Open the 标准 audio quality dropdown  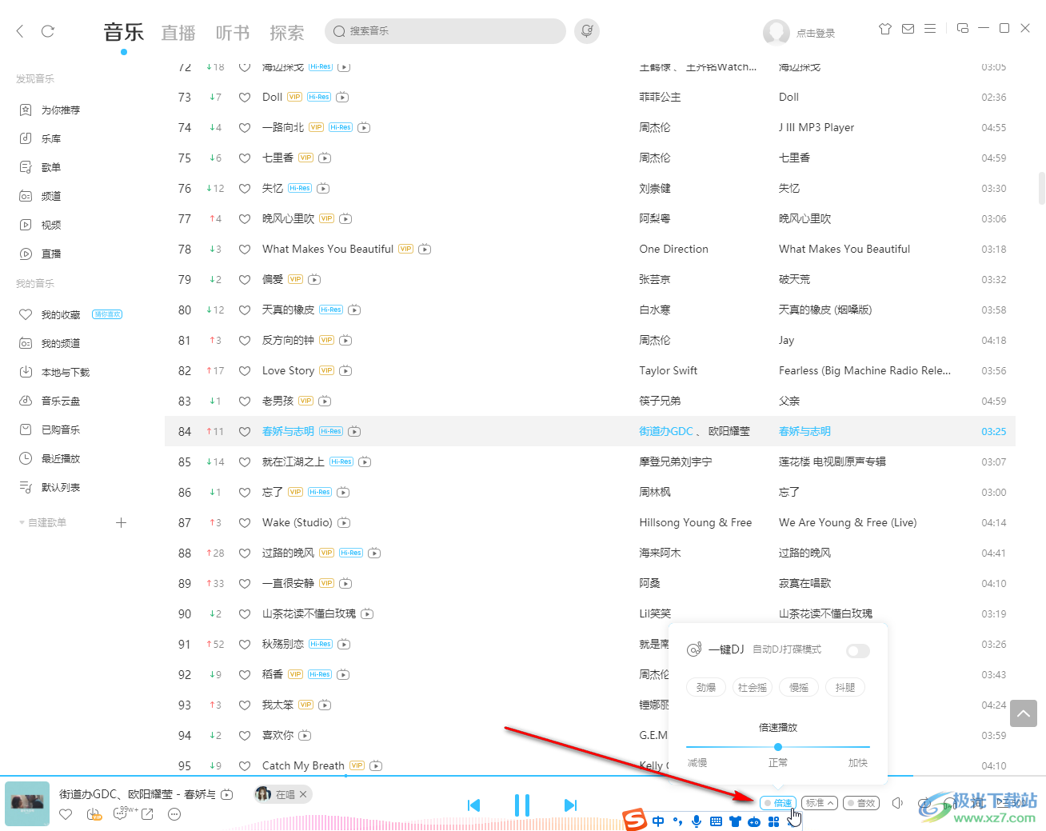pos(820,803)
